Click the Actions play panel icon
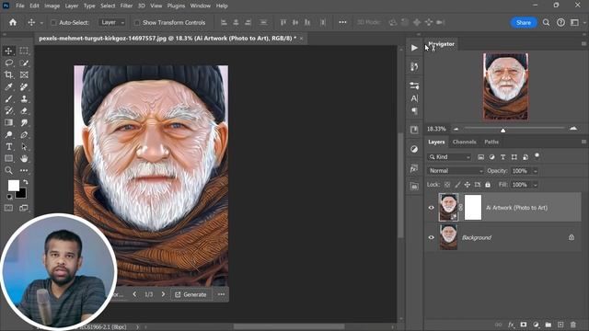The width and height of the screenshot is (589, 331). (414, 48)
